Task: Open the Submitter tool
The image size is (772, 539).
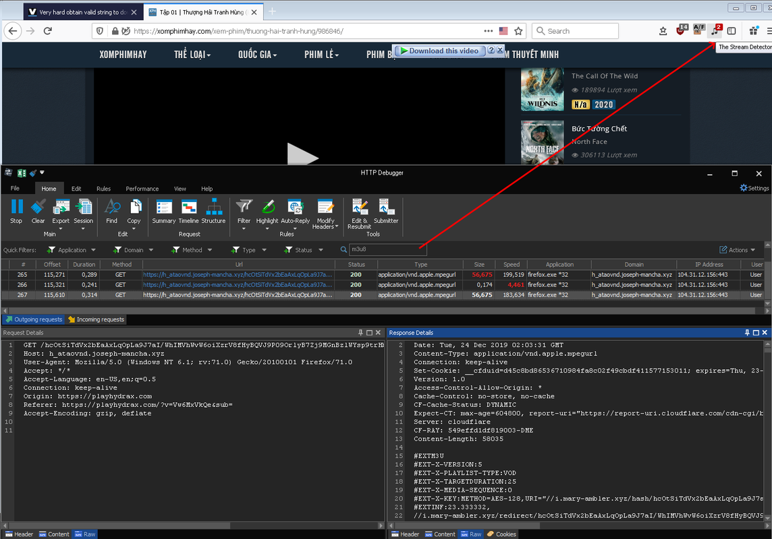Action: [386, 212]
